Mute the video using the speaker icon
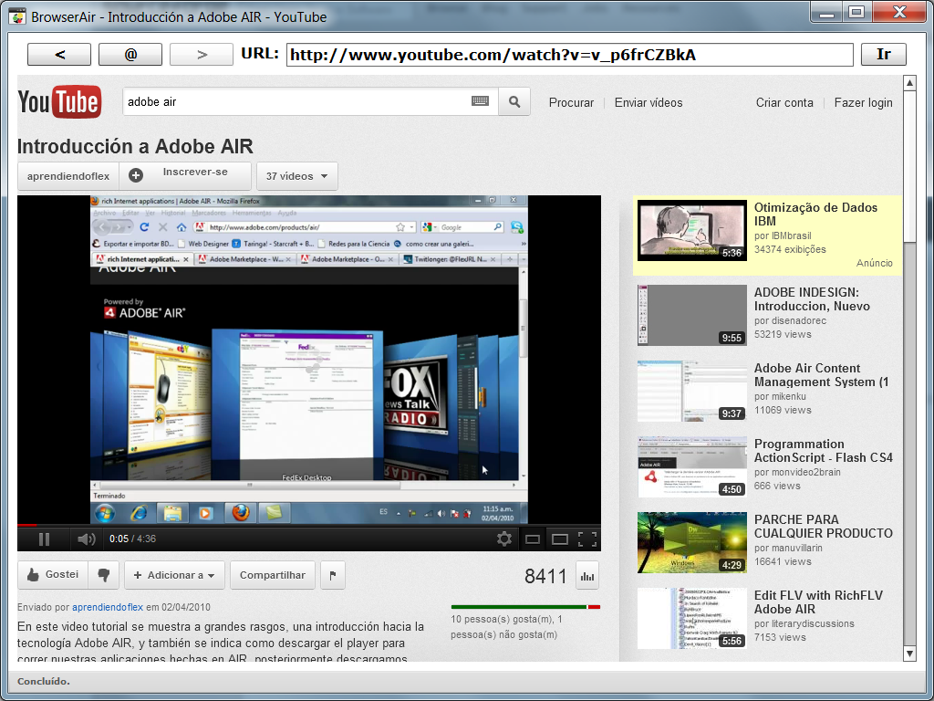Screen dimensions: 934x701 tap(86, 539)
